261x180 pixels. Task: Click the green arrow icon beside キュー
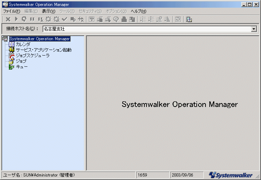tap(12, 67)
